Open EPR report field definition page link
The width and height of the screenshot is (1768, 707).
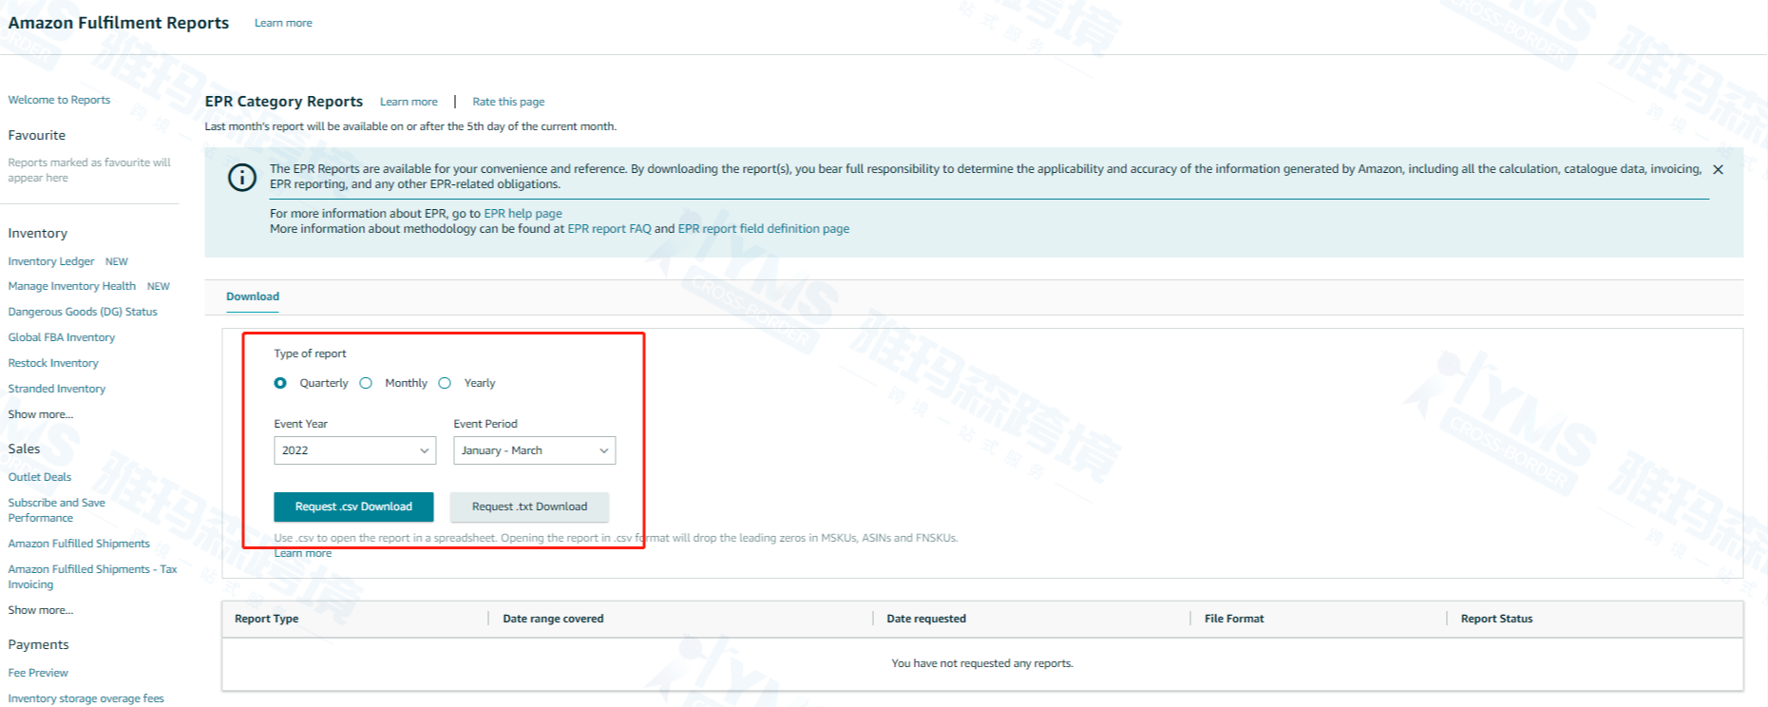764,229
